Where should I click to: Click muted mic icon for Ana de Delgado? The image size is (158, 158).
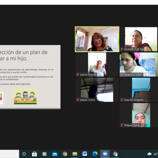click(x=122, y=100)
